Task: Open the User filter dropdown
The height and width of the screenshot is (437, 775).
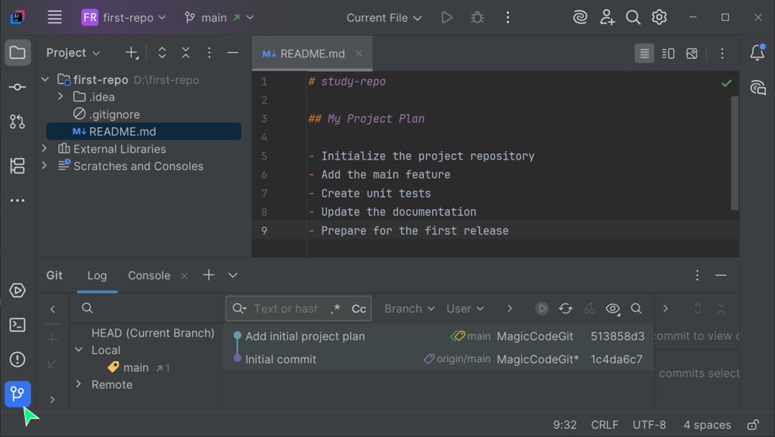Action: [x=465, y=308]
